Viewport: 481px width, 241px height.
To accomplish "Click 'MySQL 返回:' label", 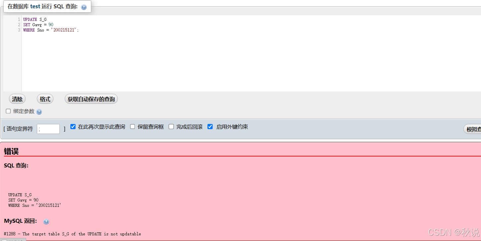I will point(21,221).
